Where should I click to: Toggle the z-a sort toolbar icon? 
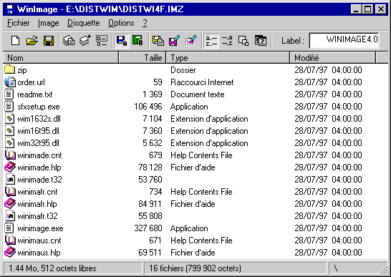coord(227,40)
